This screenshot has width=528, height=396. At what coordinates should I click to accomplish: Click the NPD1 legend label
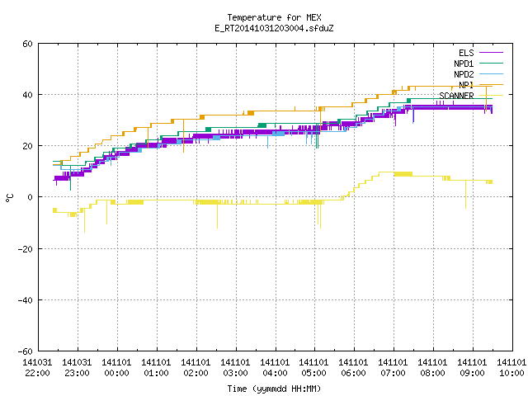[x=464, y=64]
